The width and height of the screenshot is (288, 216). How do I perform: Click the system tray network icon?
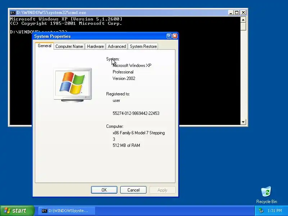click(261, 211)
